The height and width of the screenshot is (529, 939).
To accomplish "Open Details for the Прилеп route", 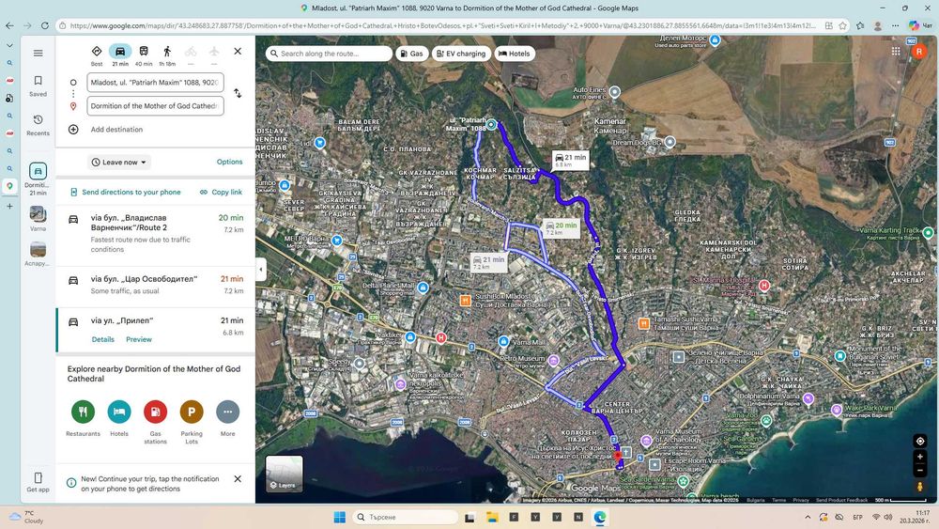I will click(x=103, y=339).
